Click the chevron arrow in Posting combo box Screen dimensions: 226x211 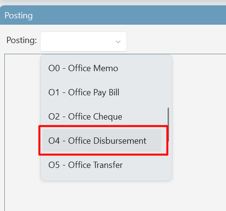click(118, 42)
